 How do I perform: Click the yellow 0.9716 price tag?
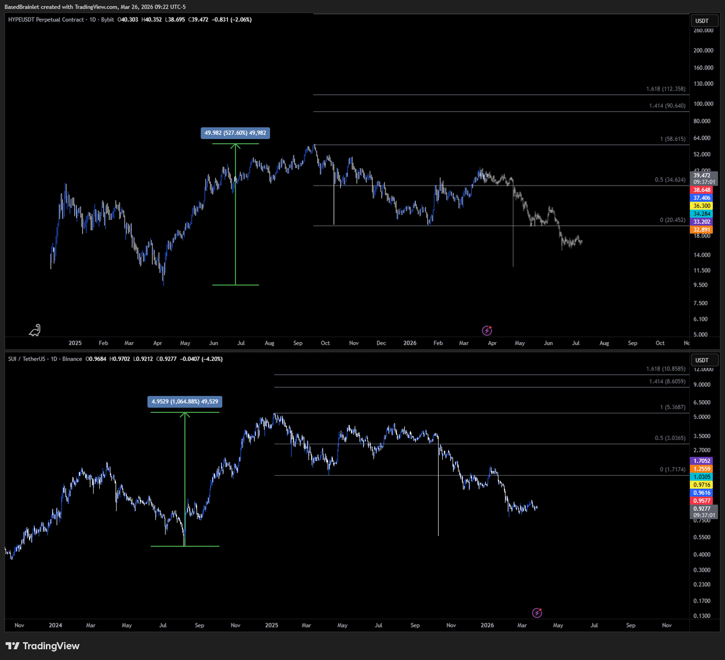702,485
